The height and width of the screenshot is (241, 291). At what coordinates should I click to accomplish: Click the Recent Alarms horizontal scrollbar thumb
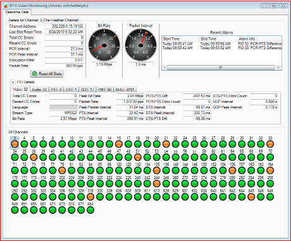(221, 68)
